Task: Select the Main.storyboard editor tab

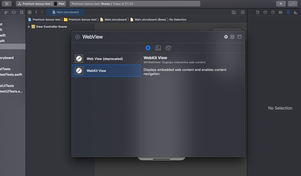Action: pyautogui.click(x=65, y=12)
